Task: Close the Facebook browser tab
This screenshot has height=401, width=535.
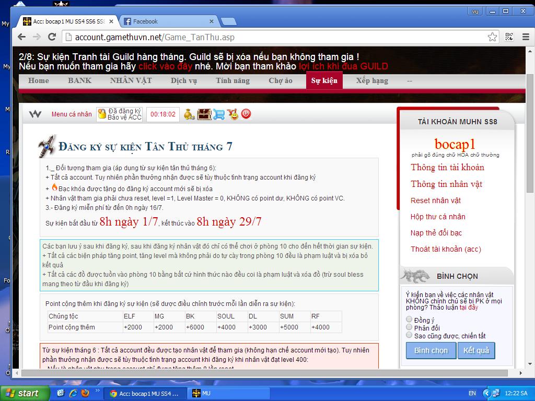Action: coord(212,21)
